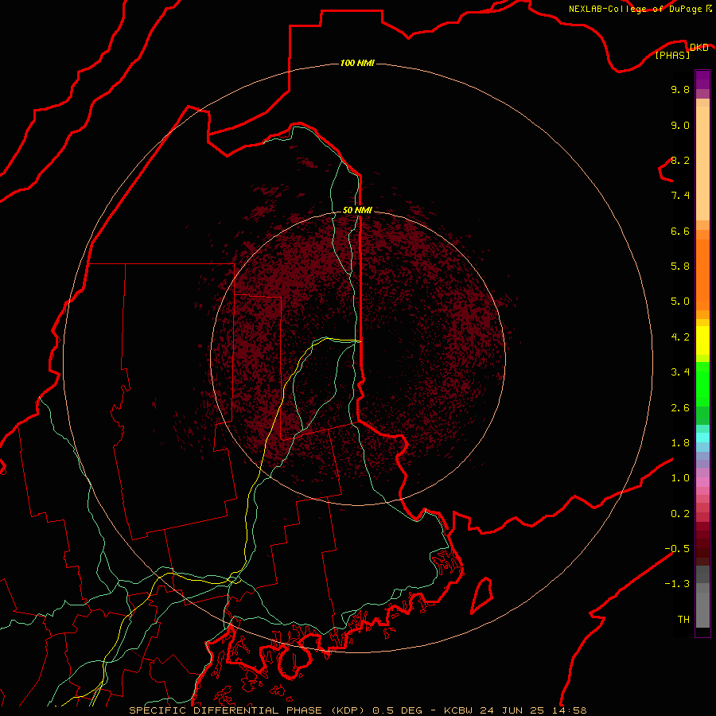Click the purple swatch at top of color bar

click(702, 80)
